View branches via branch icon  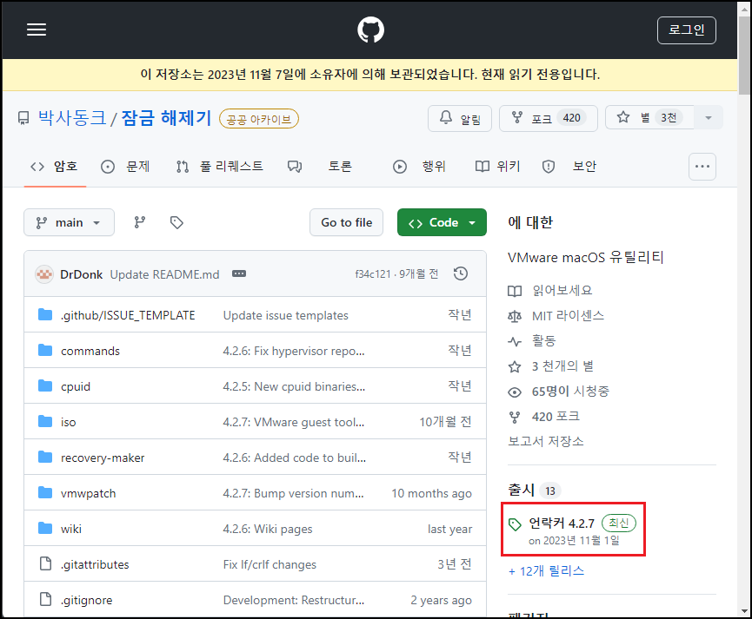click(140, 222)
